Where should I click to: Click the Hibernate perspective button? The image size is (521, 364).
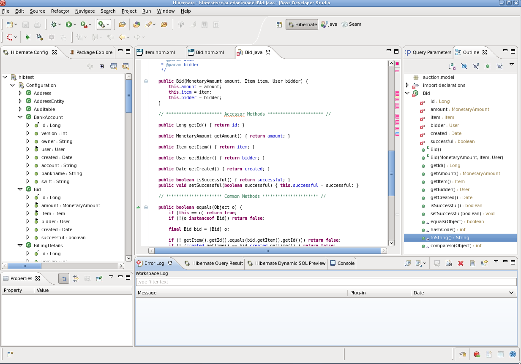[x=302, y=24]
